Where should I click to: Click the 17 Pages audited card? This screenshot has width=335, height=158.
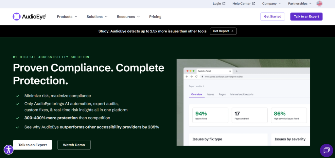250,115
